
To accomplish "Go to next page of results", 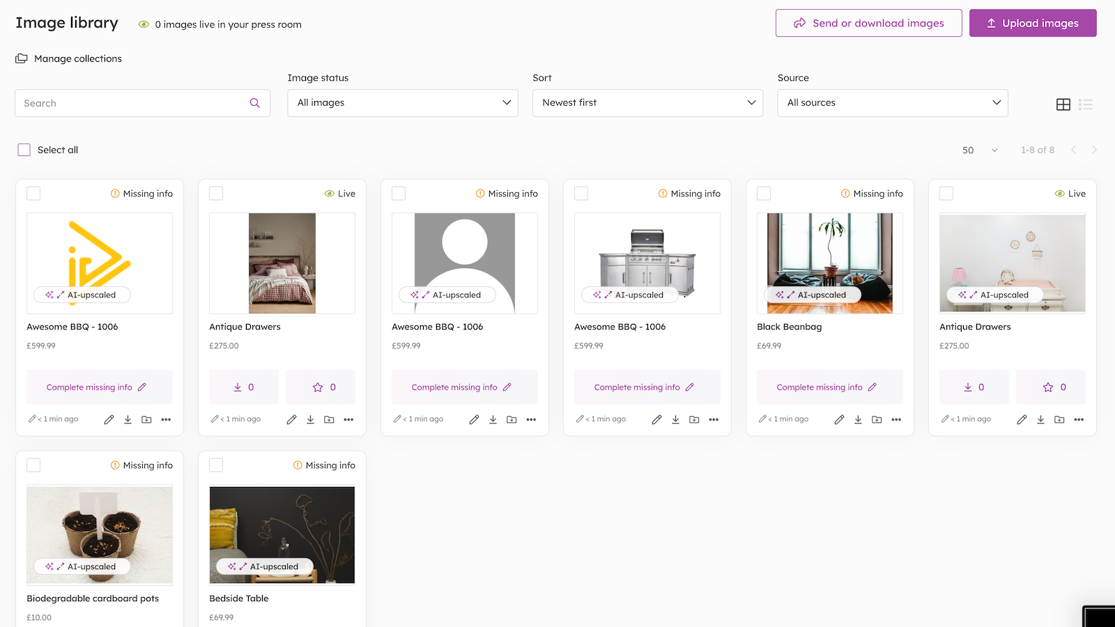I will click(x=1094, y=150).
